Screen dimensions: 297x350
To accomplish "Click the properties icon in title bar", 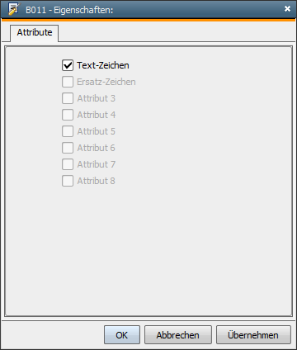I will click(13, 9).
